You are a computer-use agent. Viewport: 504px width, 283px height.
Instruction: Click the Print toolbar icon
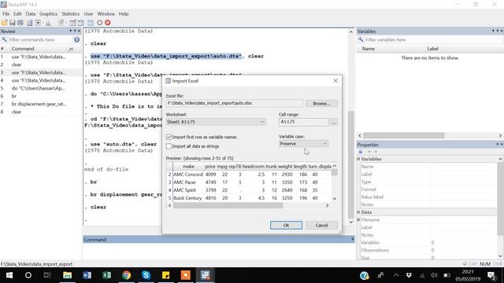tap(20, 23)
